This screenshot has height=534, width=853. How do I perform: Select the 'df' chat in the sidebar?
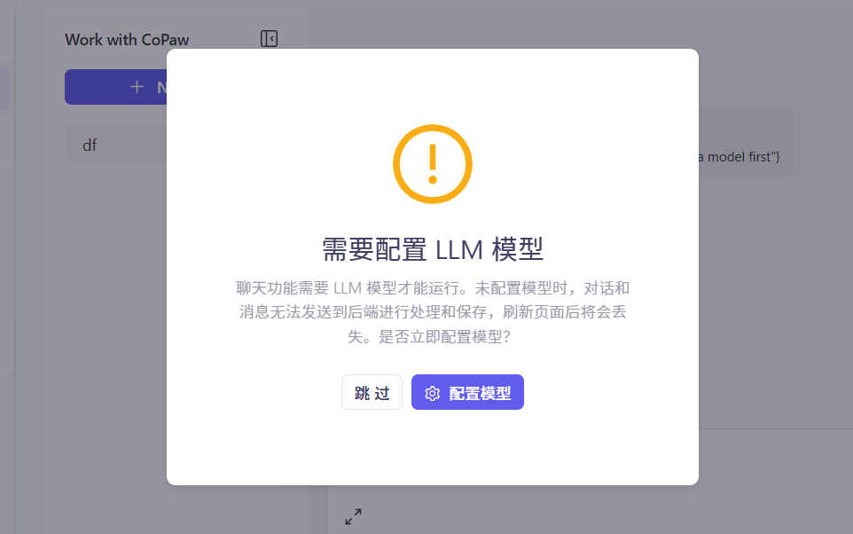pyautogui.click(x=116, y=145)
